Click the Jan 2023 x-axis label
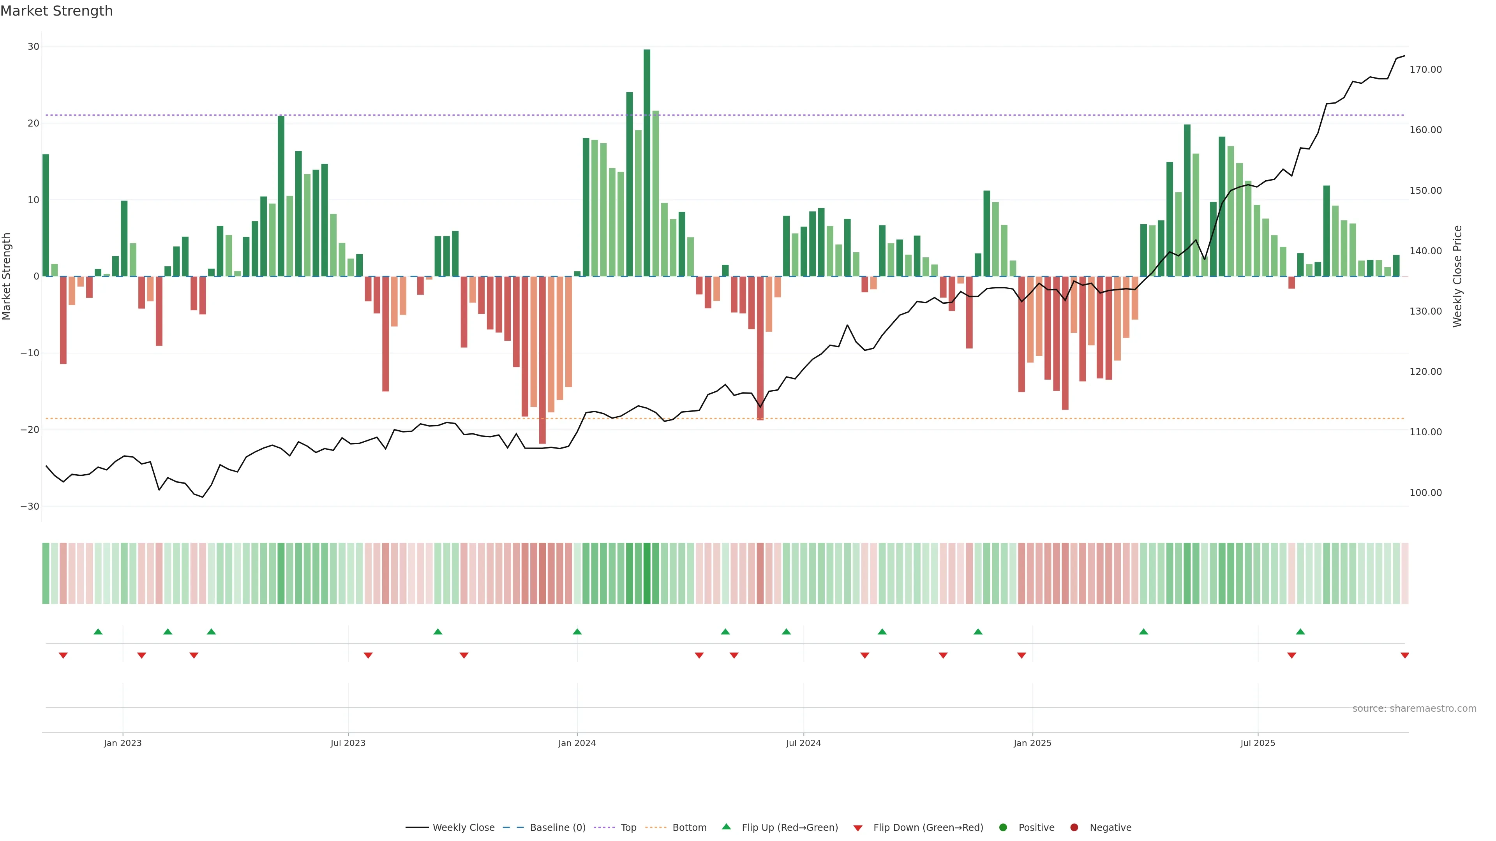 (x=123, y=743)
